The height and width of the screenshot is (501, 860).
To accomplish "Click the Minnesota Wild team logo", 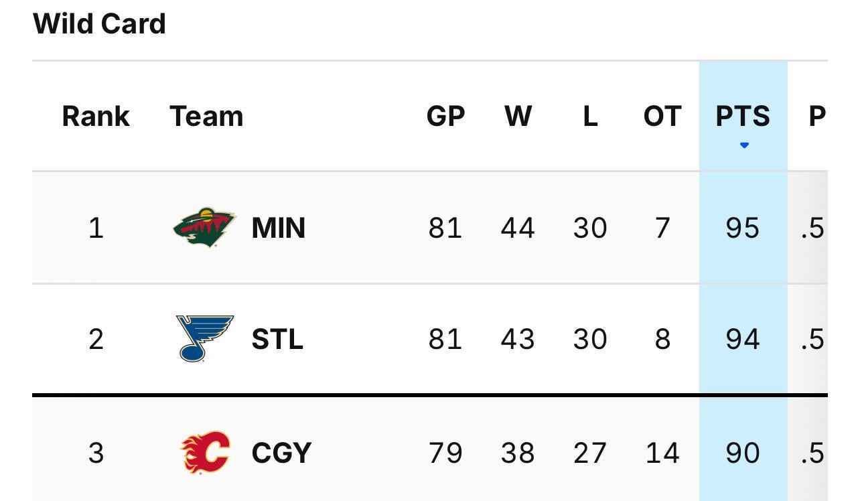I will coord(204,228).
